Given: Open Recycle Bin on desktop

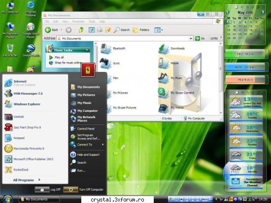Looking at the screenshot, I should [x=10, y=50].
